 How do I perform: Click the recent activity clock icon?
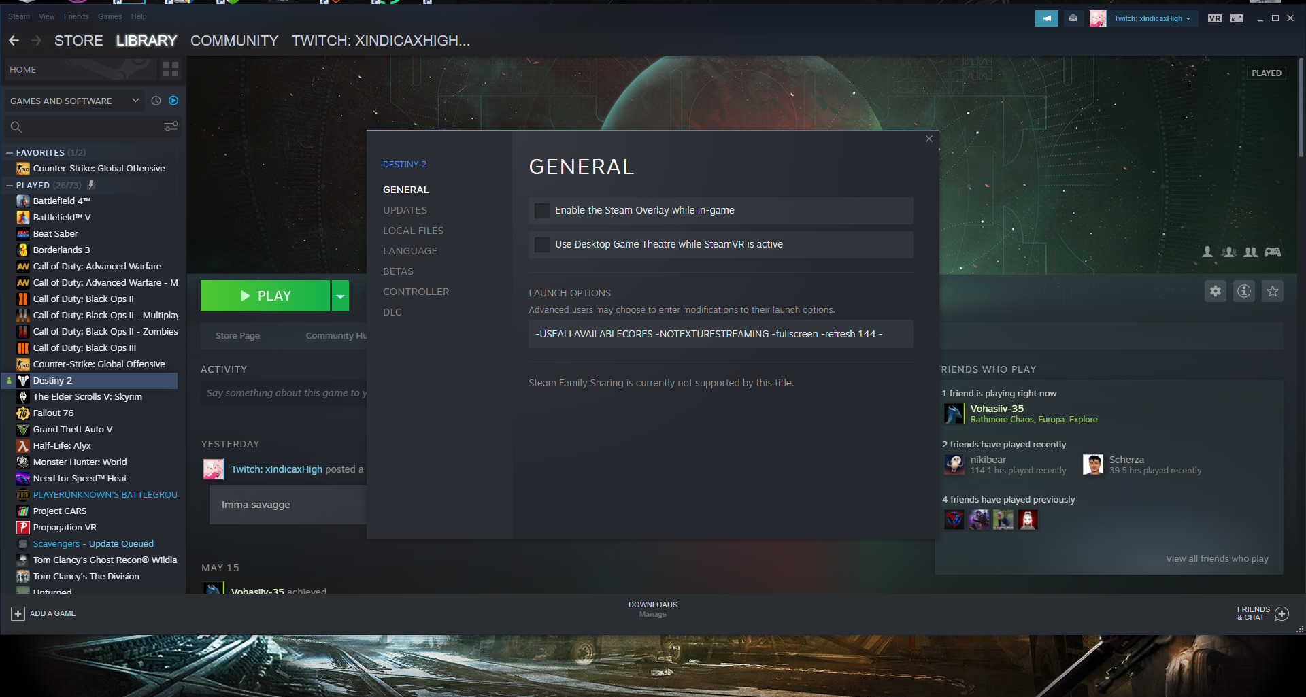tap(156, 101)
